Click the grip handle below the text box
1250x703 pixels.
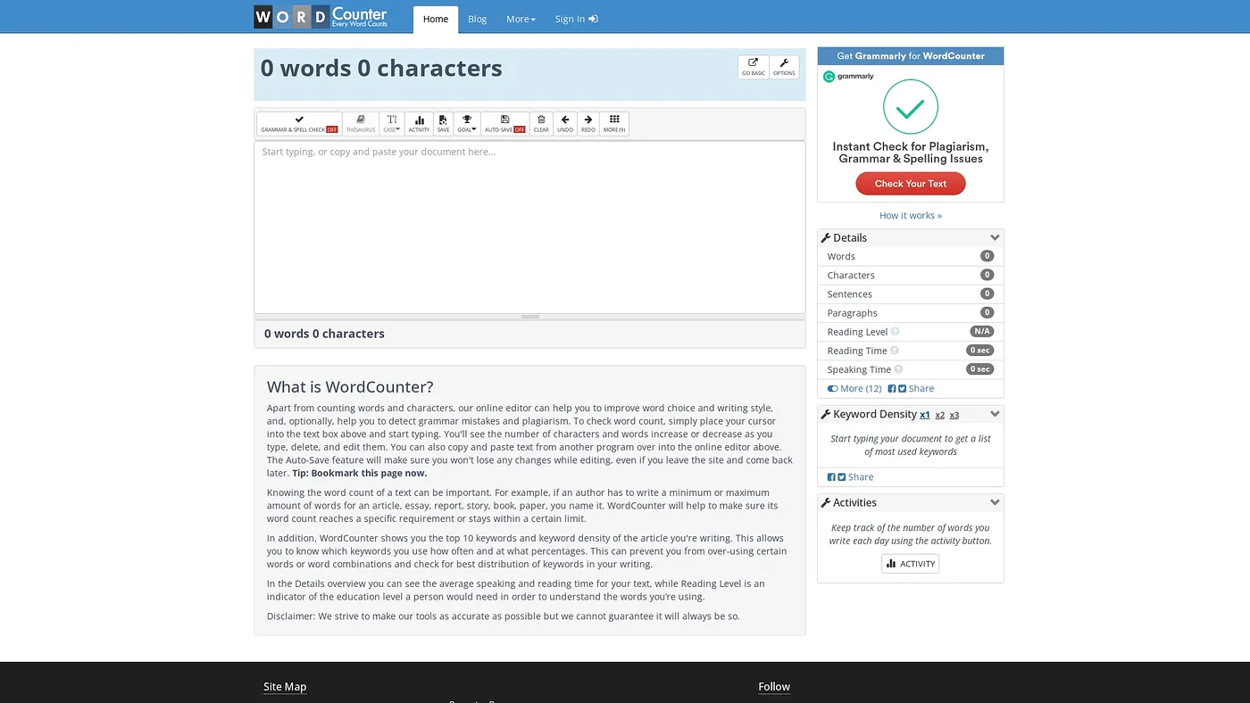coord(530,317)
